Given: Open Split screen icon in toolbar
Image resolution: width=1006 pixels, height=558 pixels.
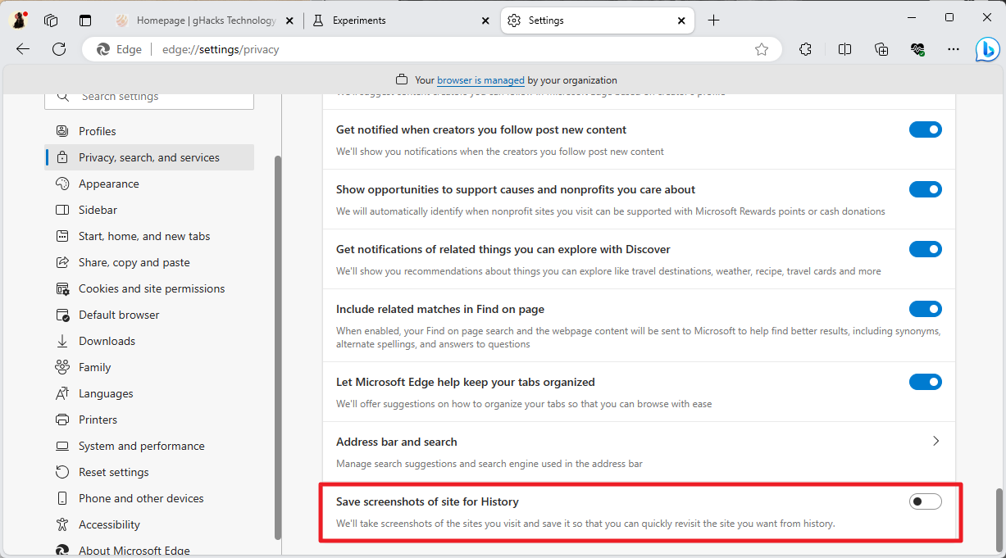Looking at the screenshot, I should click(x=844, y=49).
